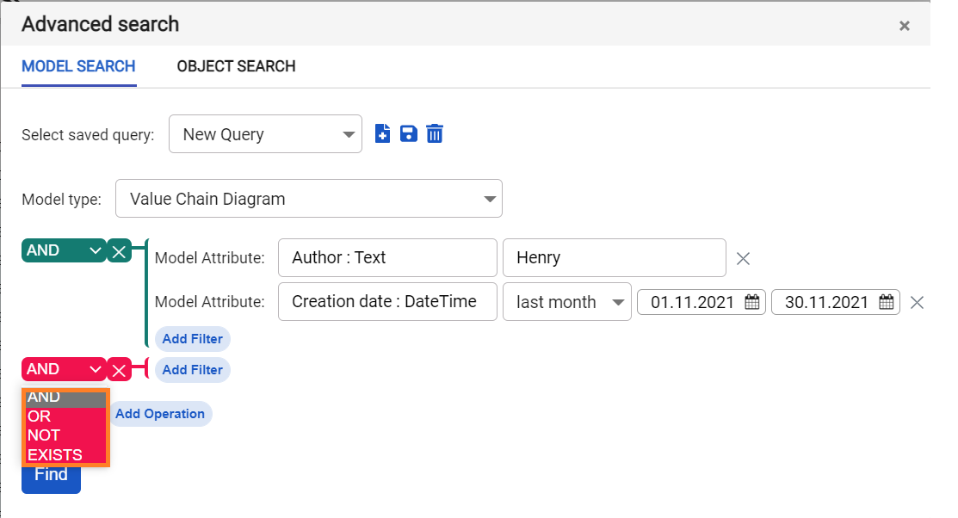
Task: Delete the Creation date filter row
Action: tap(917, 302)
